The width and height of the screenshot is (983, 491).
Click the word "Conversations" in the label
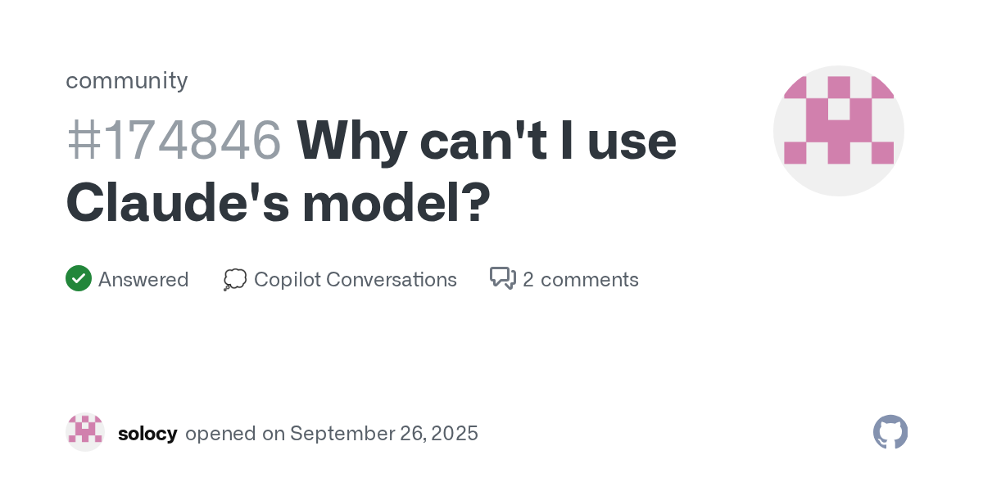click(x=392, y=280)
